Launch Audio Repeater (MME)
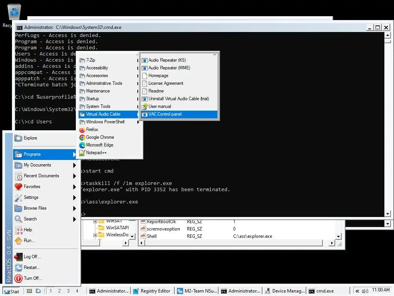 [179, 68]
